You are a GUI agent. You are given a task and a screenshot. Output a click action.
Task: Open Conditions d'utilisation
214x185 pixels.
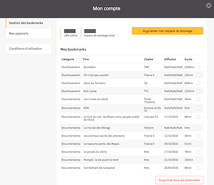point(29,49)
